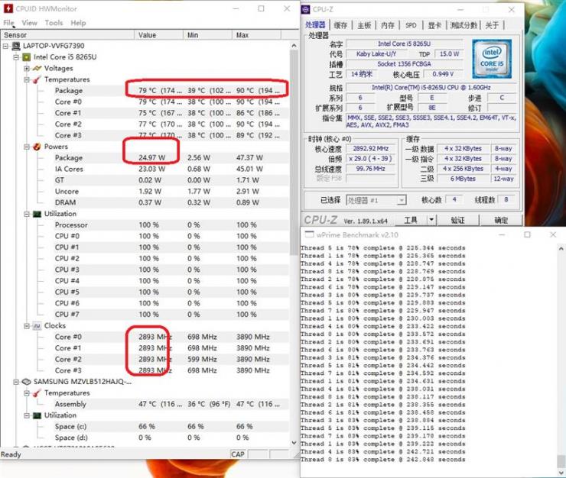Click the HWMonitor vertical scrollbar down arrow
This screenshot has width=566, height=478.
[294, 442]
